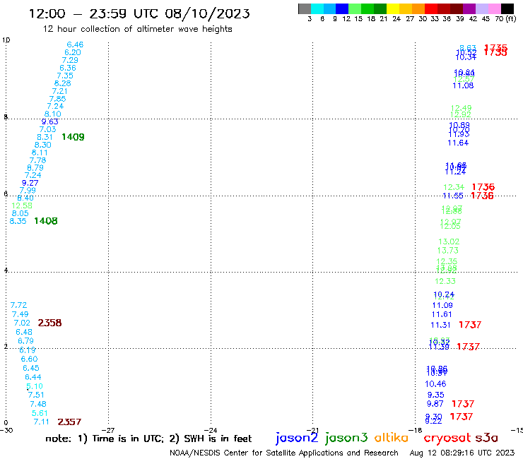523x459 pixels.
Task: Click the blue value 11.09
Action: pyautogui.click(x=442, y=305)
